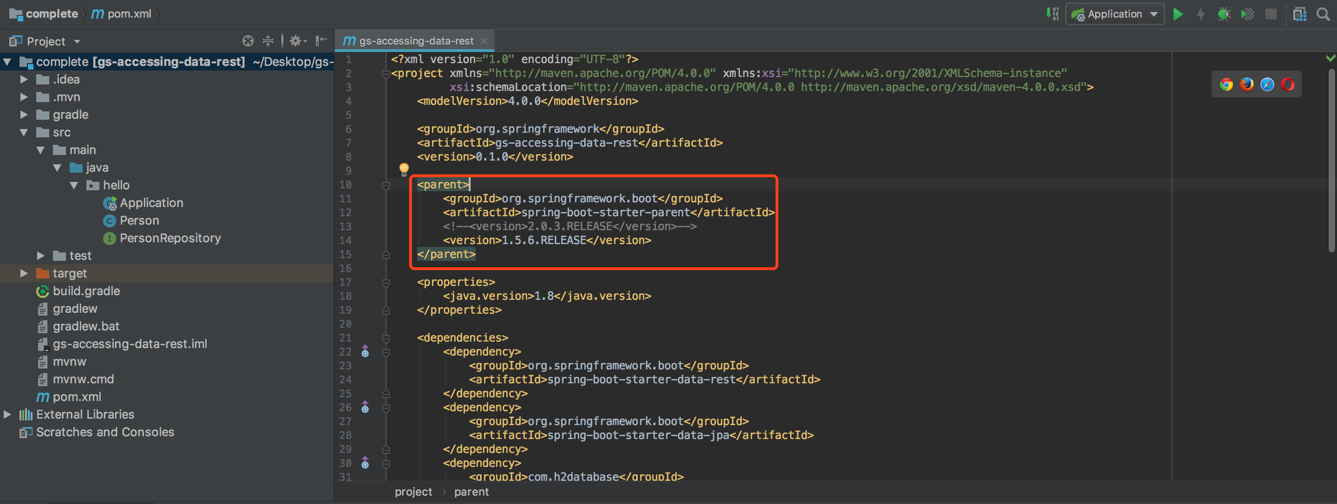Click the parent breadcrumb at bottom

point(471,491)
